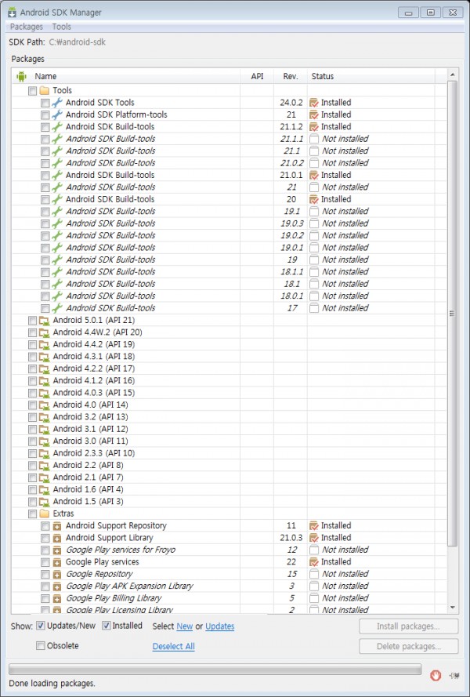Enable the Obsolete checkbox

click(x=41, y=645)
